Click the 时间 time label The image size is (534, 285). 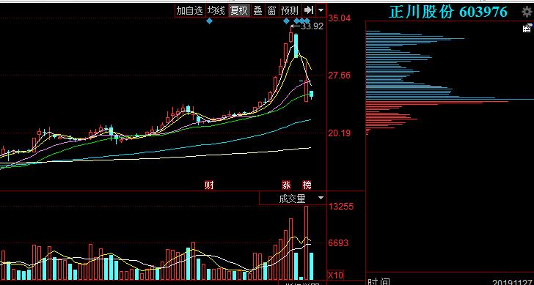click(378, 282)
